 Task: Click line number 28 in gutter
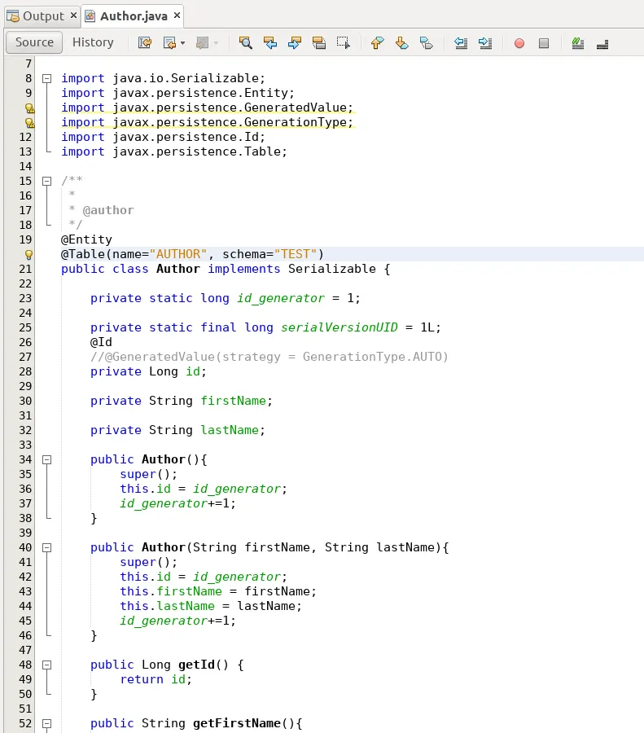[x=25, y=371]
